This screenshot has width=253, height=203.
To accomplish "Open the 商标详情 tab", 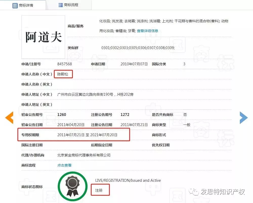I will point(23,5).
